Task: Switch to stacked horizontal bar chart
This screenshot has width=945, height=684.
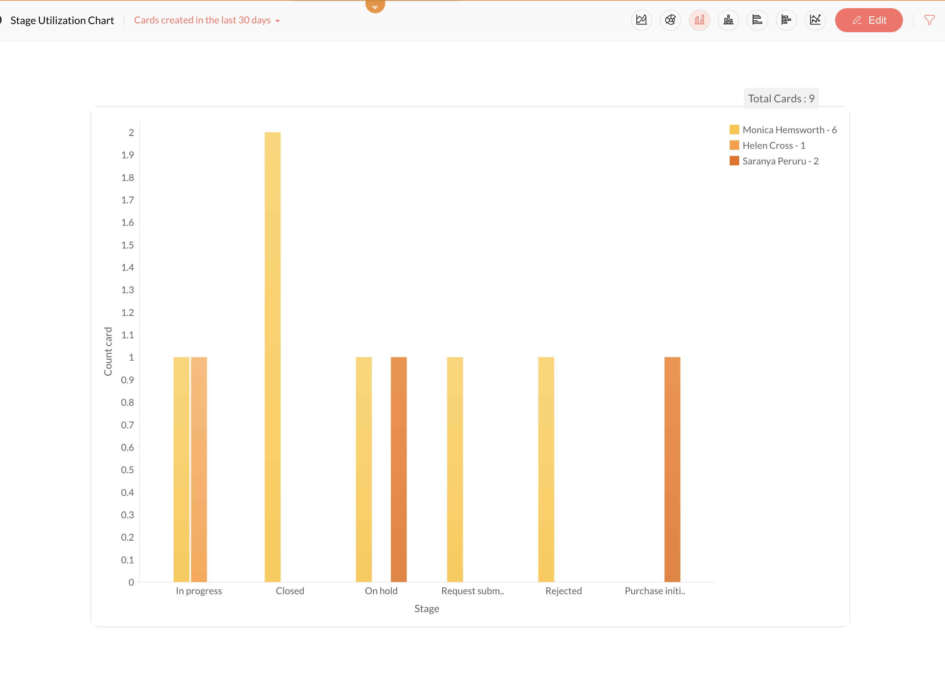Action: click(786, 20)
